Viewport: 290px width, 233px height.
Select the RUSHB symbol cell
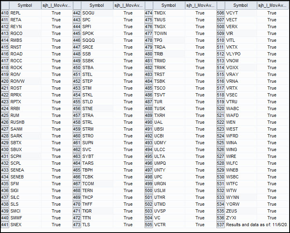tap(25, 122)
